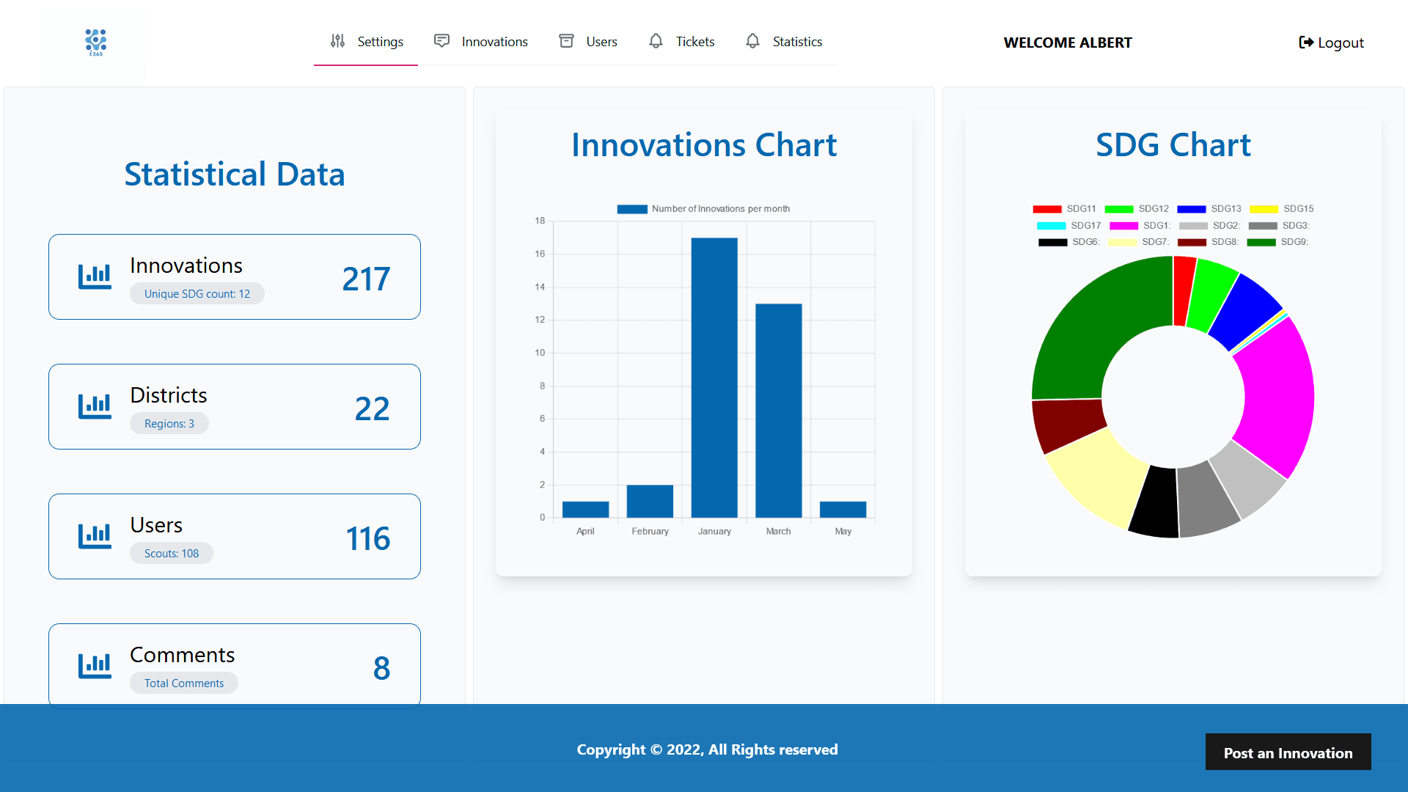Click the Statistical Data heading
Screen dimensions: 1408x792
point(235,175)
